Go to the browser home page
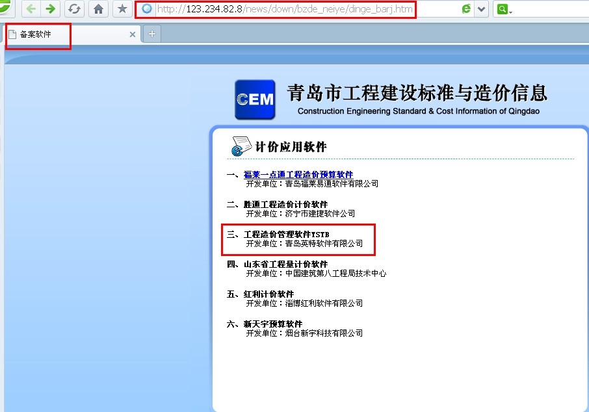Screen dimensions: 589x412 click(98, 9)
